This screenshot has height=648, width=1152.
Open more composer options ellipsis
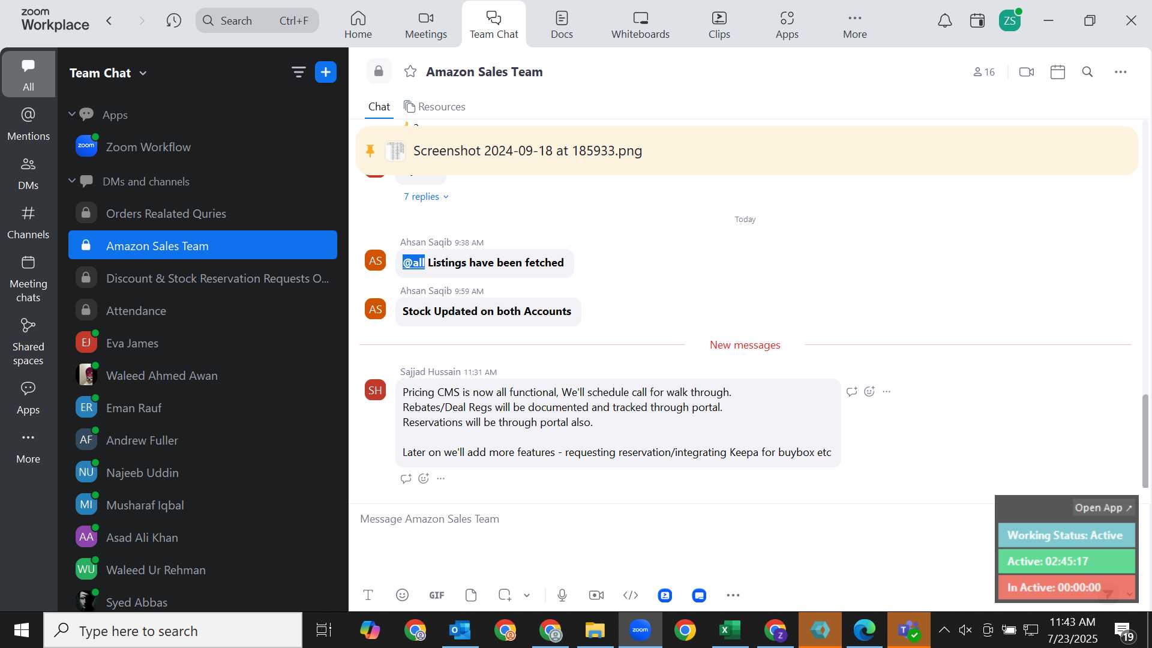pos(733,595)
